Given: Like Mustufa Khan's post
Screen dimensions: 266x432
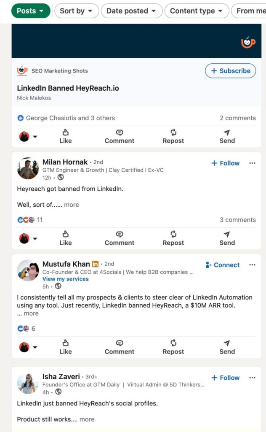Looking at the screenshot, I should tap(65, 347).
